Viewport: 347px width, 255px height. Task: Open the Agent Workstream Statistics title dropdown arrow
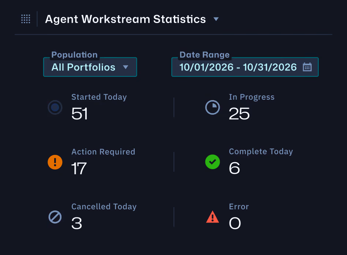click(x=216, y=19)
